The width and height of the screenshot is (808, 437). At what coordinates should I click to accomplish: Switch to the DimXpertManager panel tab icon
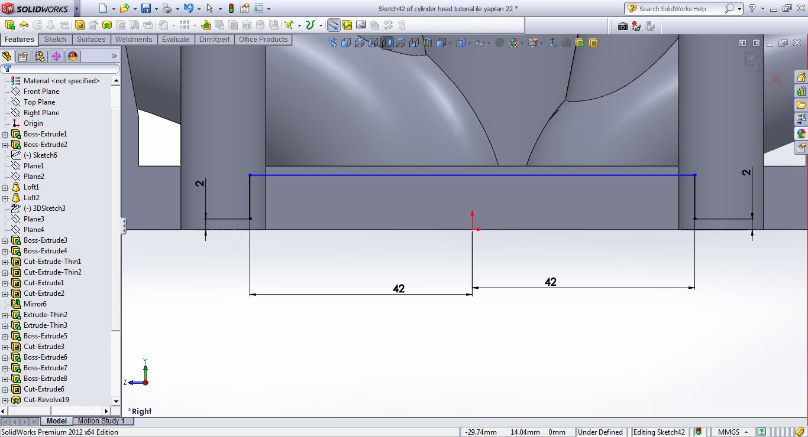point(56,56)
